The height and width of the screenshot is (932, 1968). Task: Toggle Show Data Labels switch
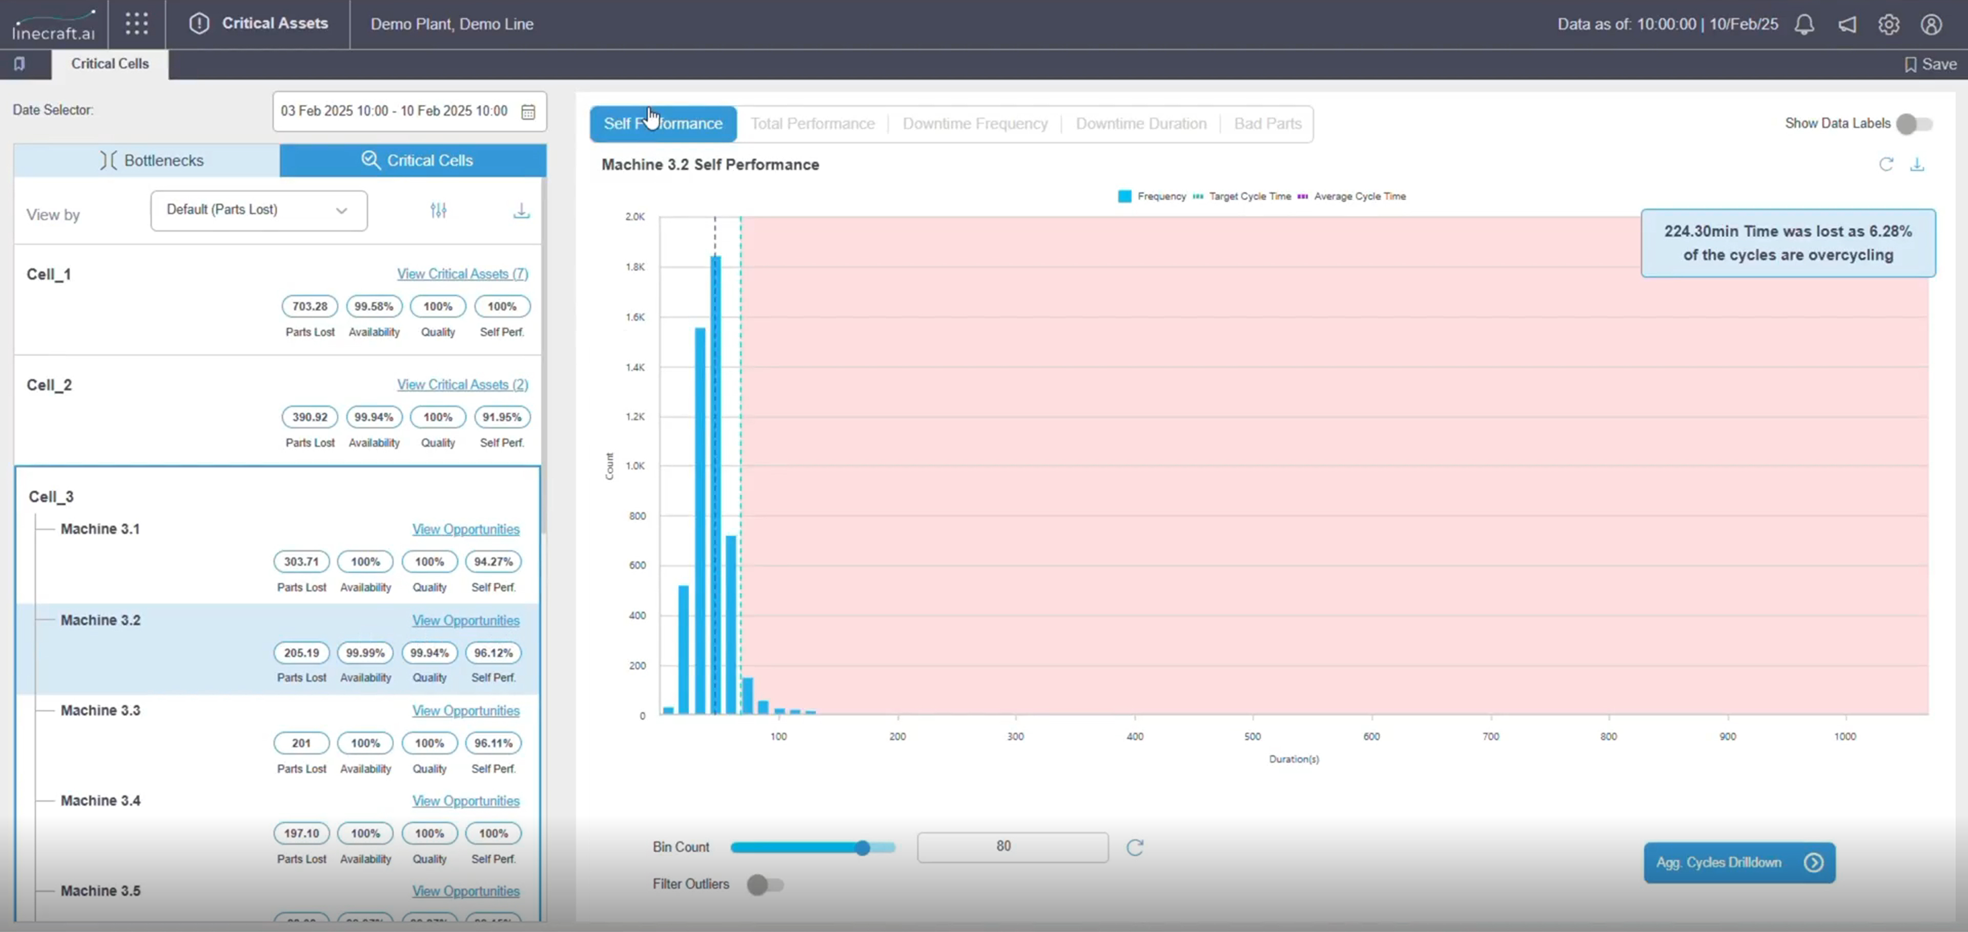pos(1914,124)
